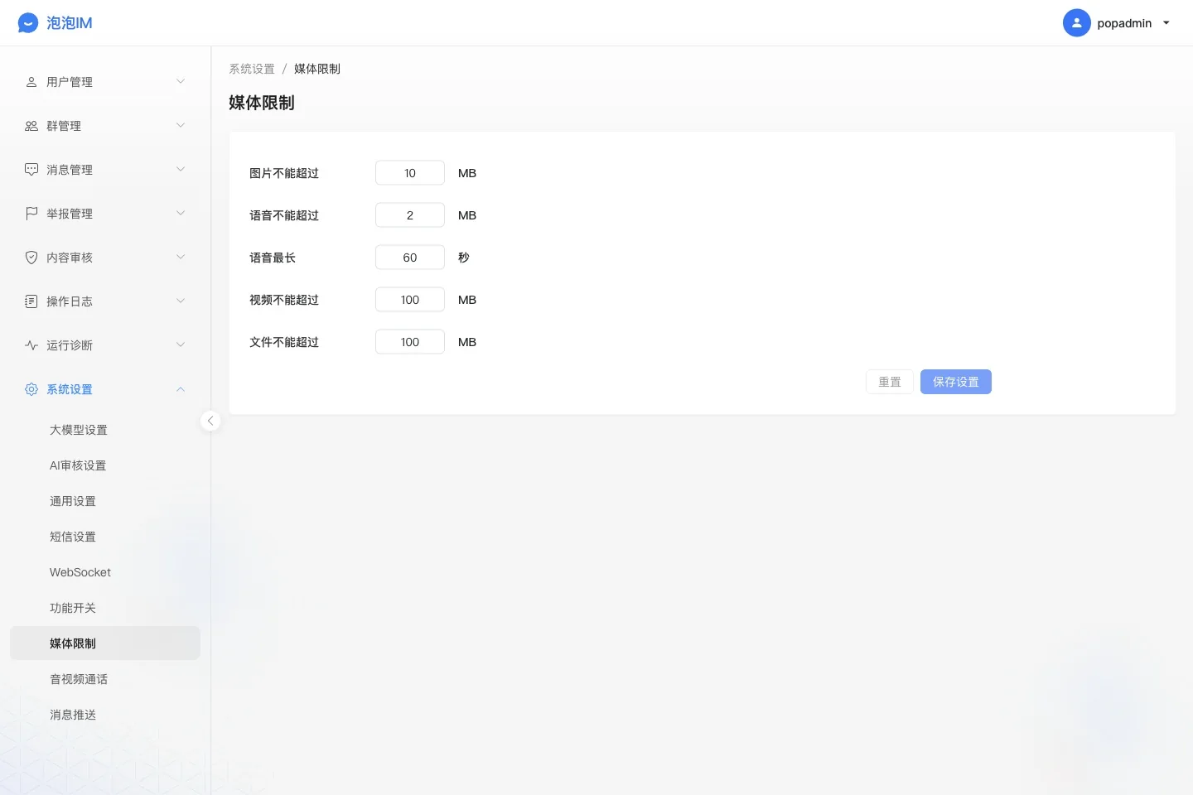Click the 保存设置 button

click(956, 382)
